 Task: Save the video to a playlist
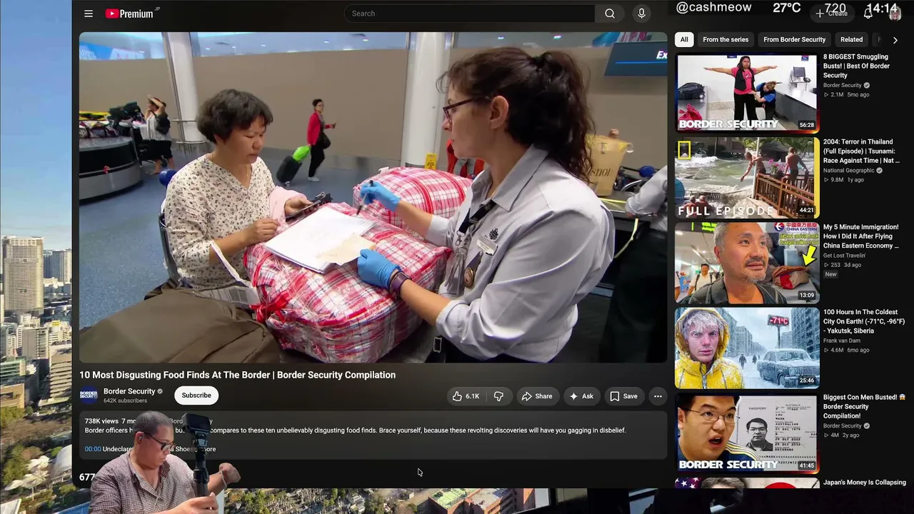pyautogui.click(x=623, y=396)
